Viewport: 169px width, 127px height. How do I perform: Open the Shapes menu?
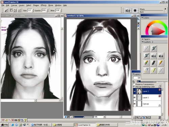pos(36,5)
